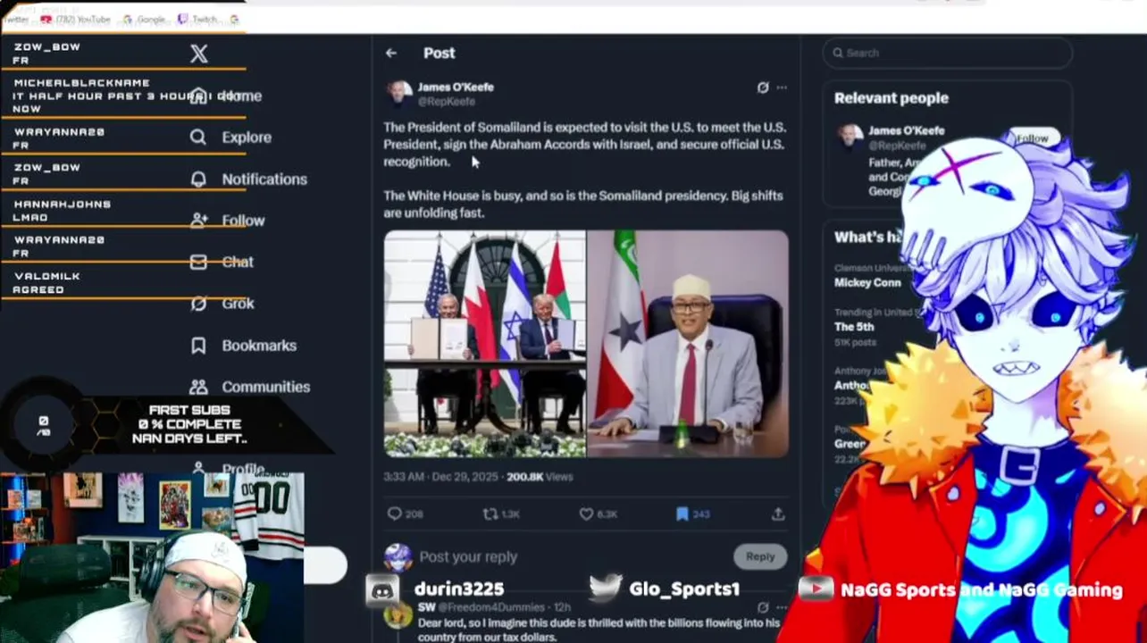The image size is (1147, 643).
Task: Open James O'Keefe name link on post
Action: pos(456,87)
